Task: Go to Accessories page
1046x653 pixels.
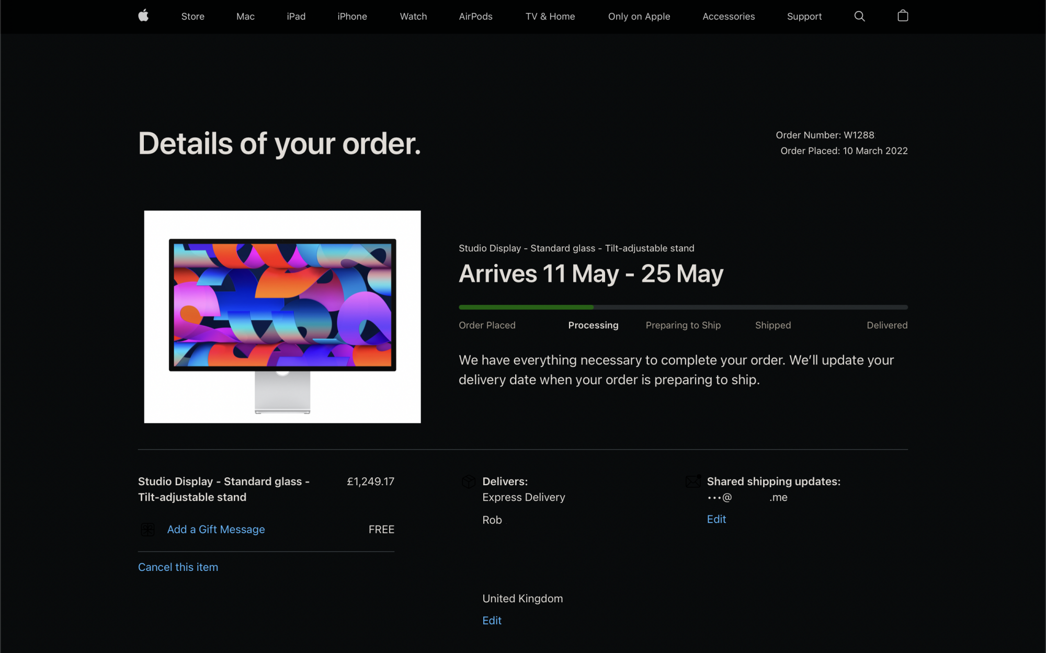Action: tap(728, 16)
